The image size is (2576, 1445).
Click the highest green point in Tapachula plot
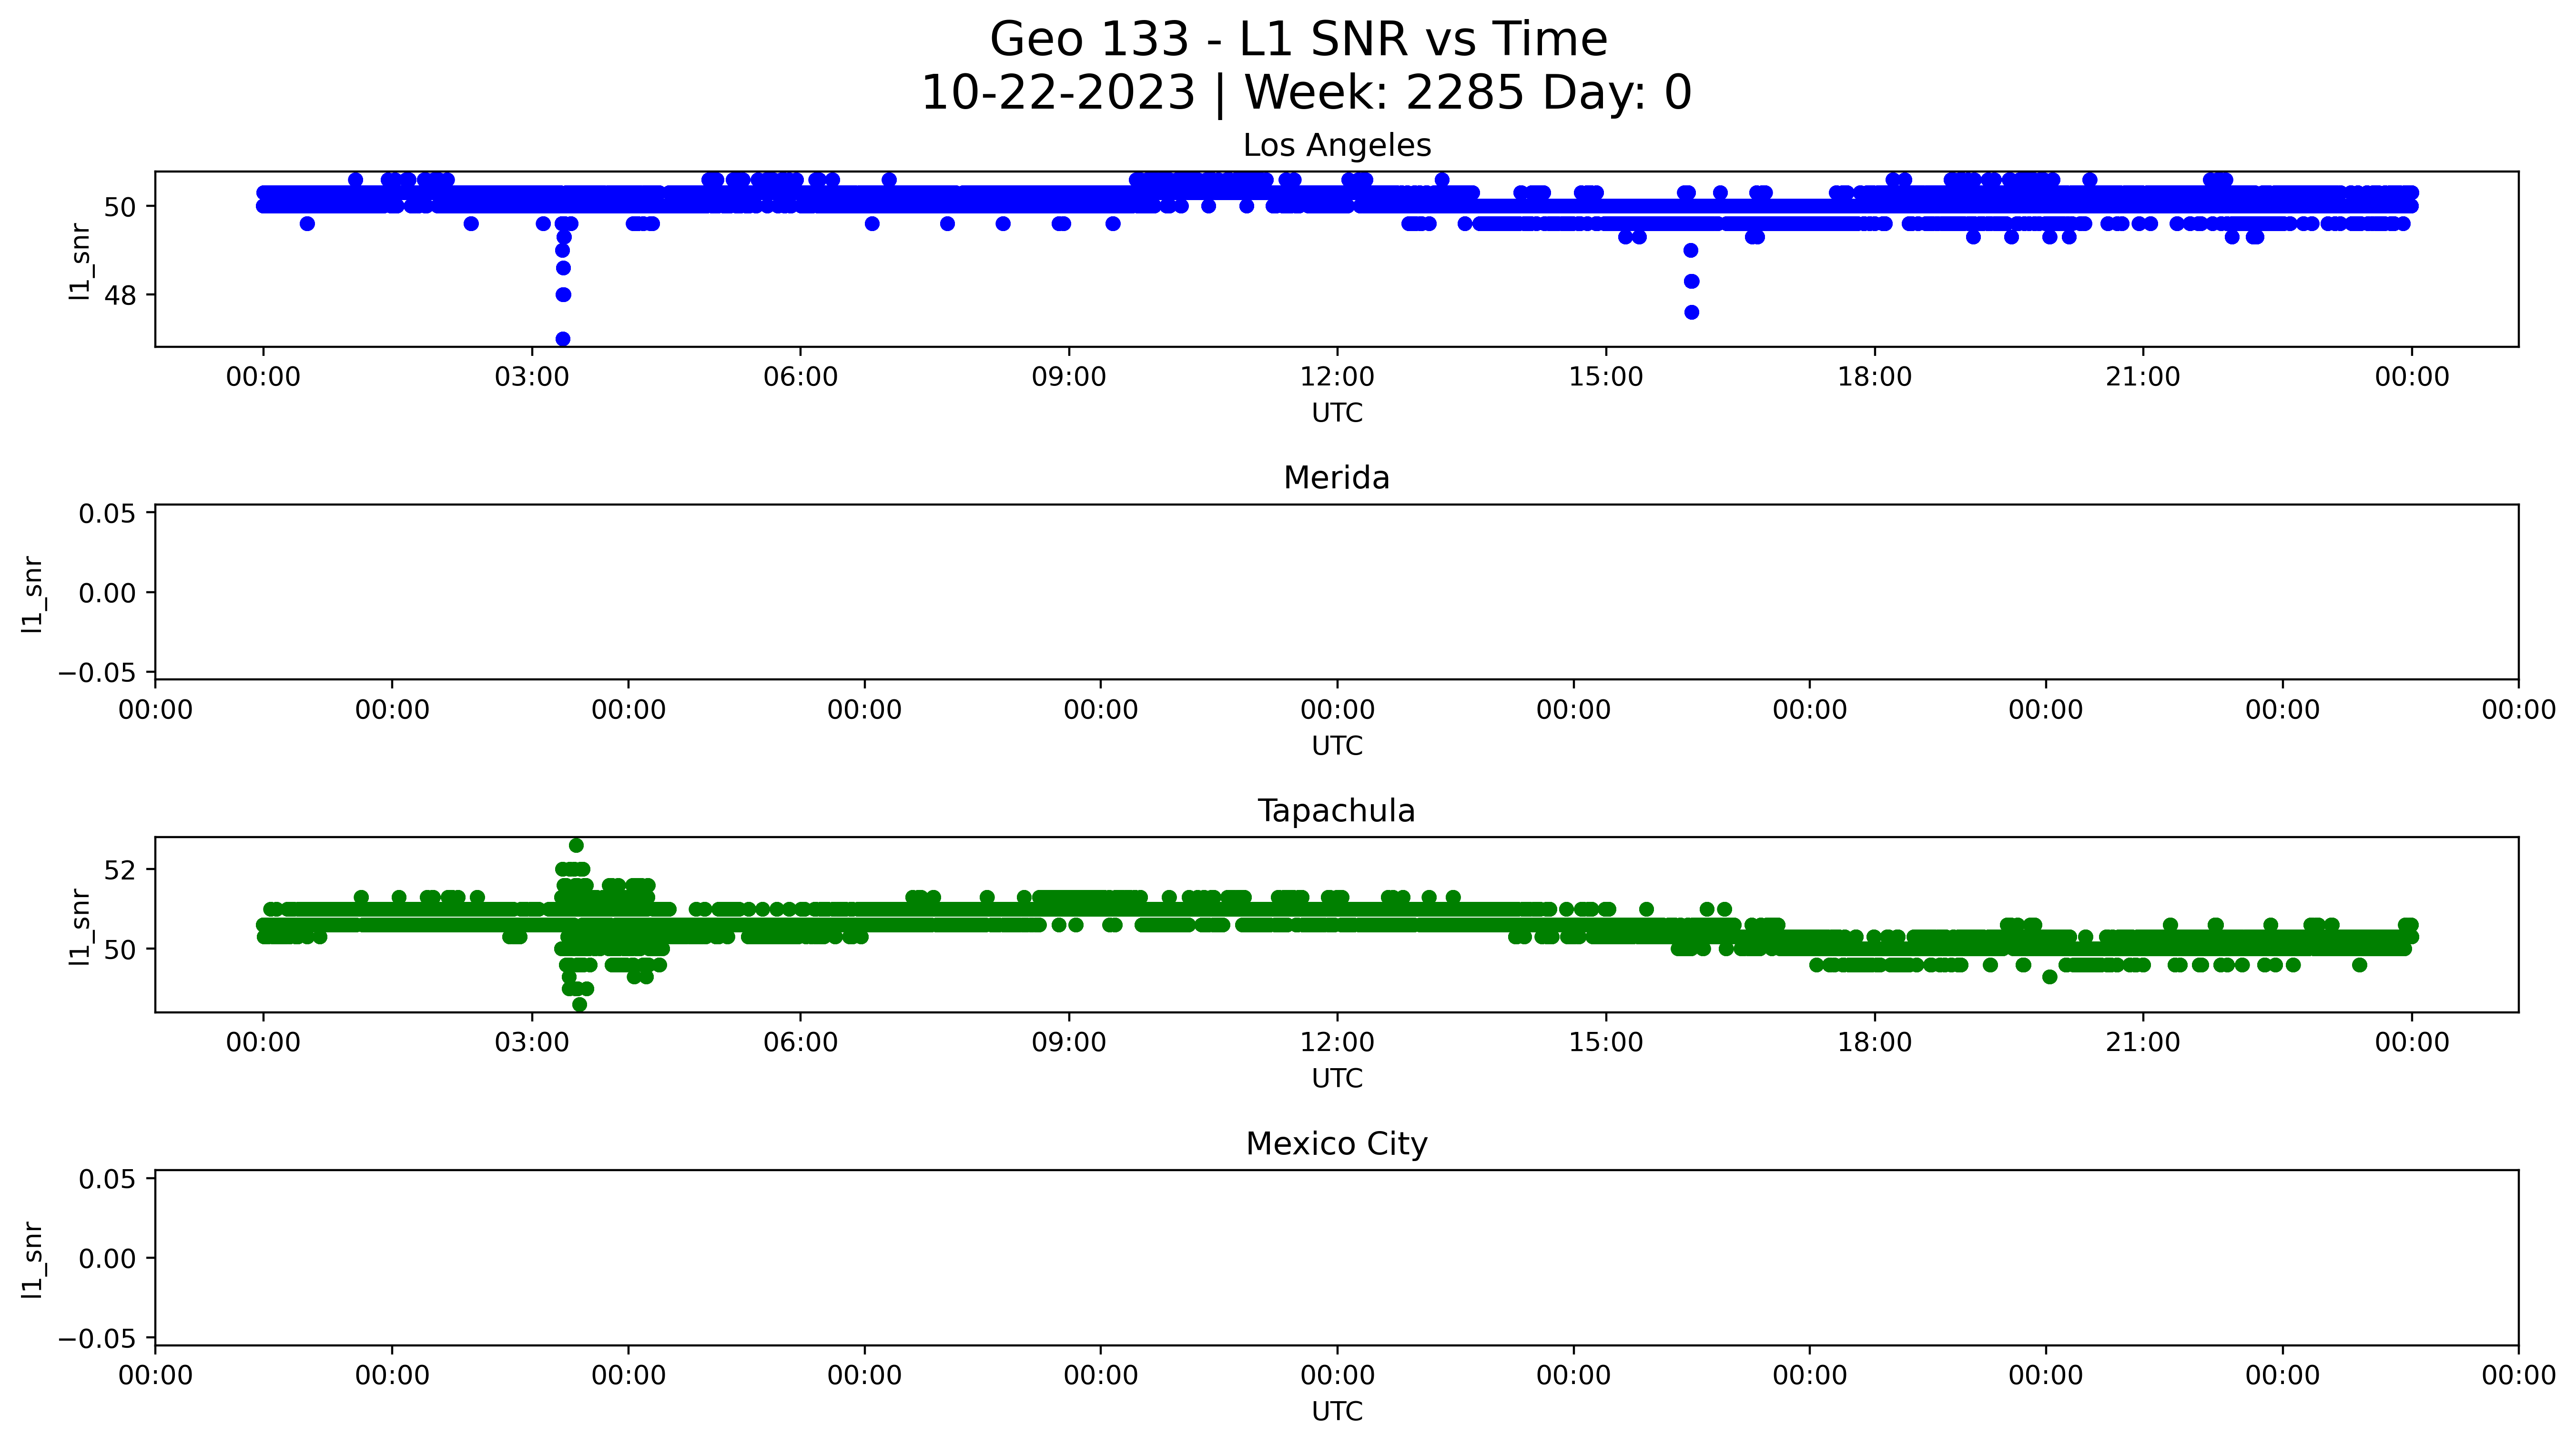pos(576,845)
